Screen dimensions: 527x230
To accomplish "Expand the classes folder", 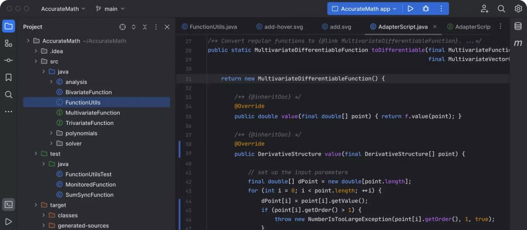I will click(x=43, y=215).
